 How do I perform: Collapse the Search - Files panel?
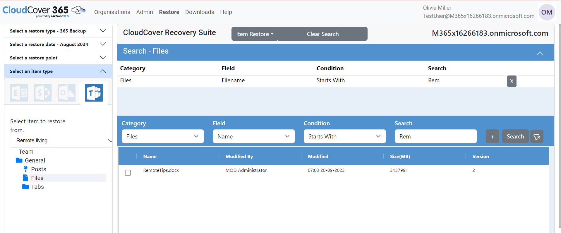(x=540, y=53)
